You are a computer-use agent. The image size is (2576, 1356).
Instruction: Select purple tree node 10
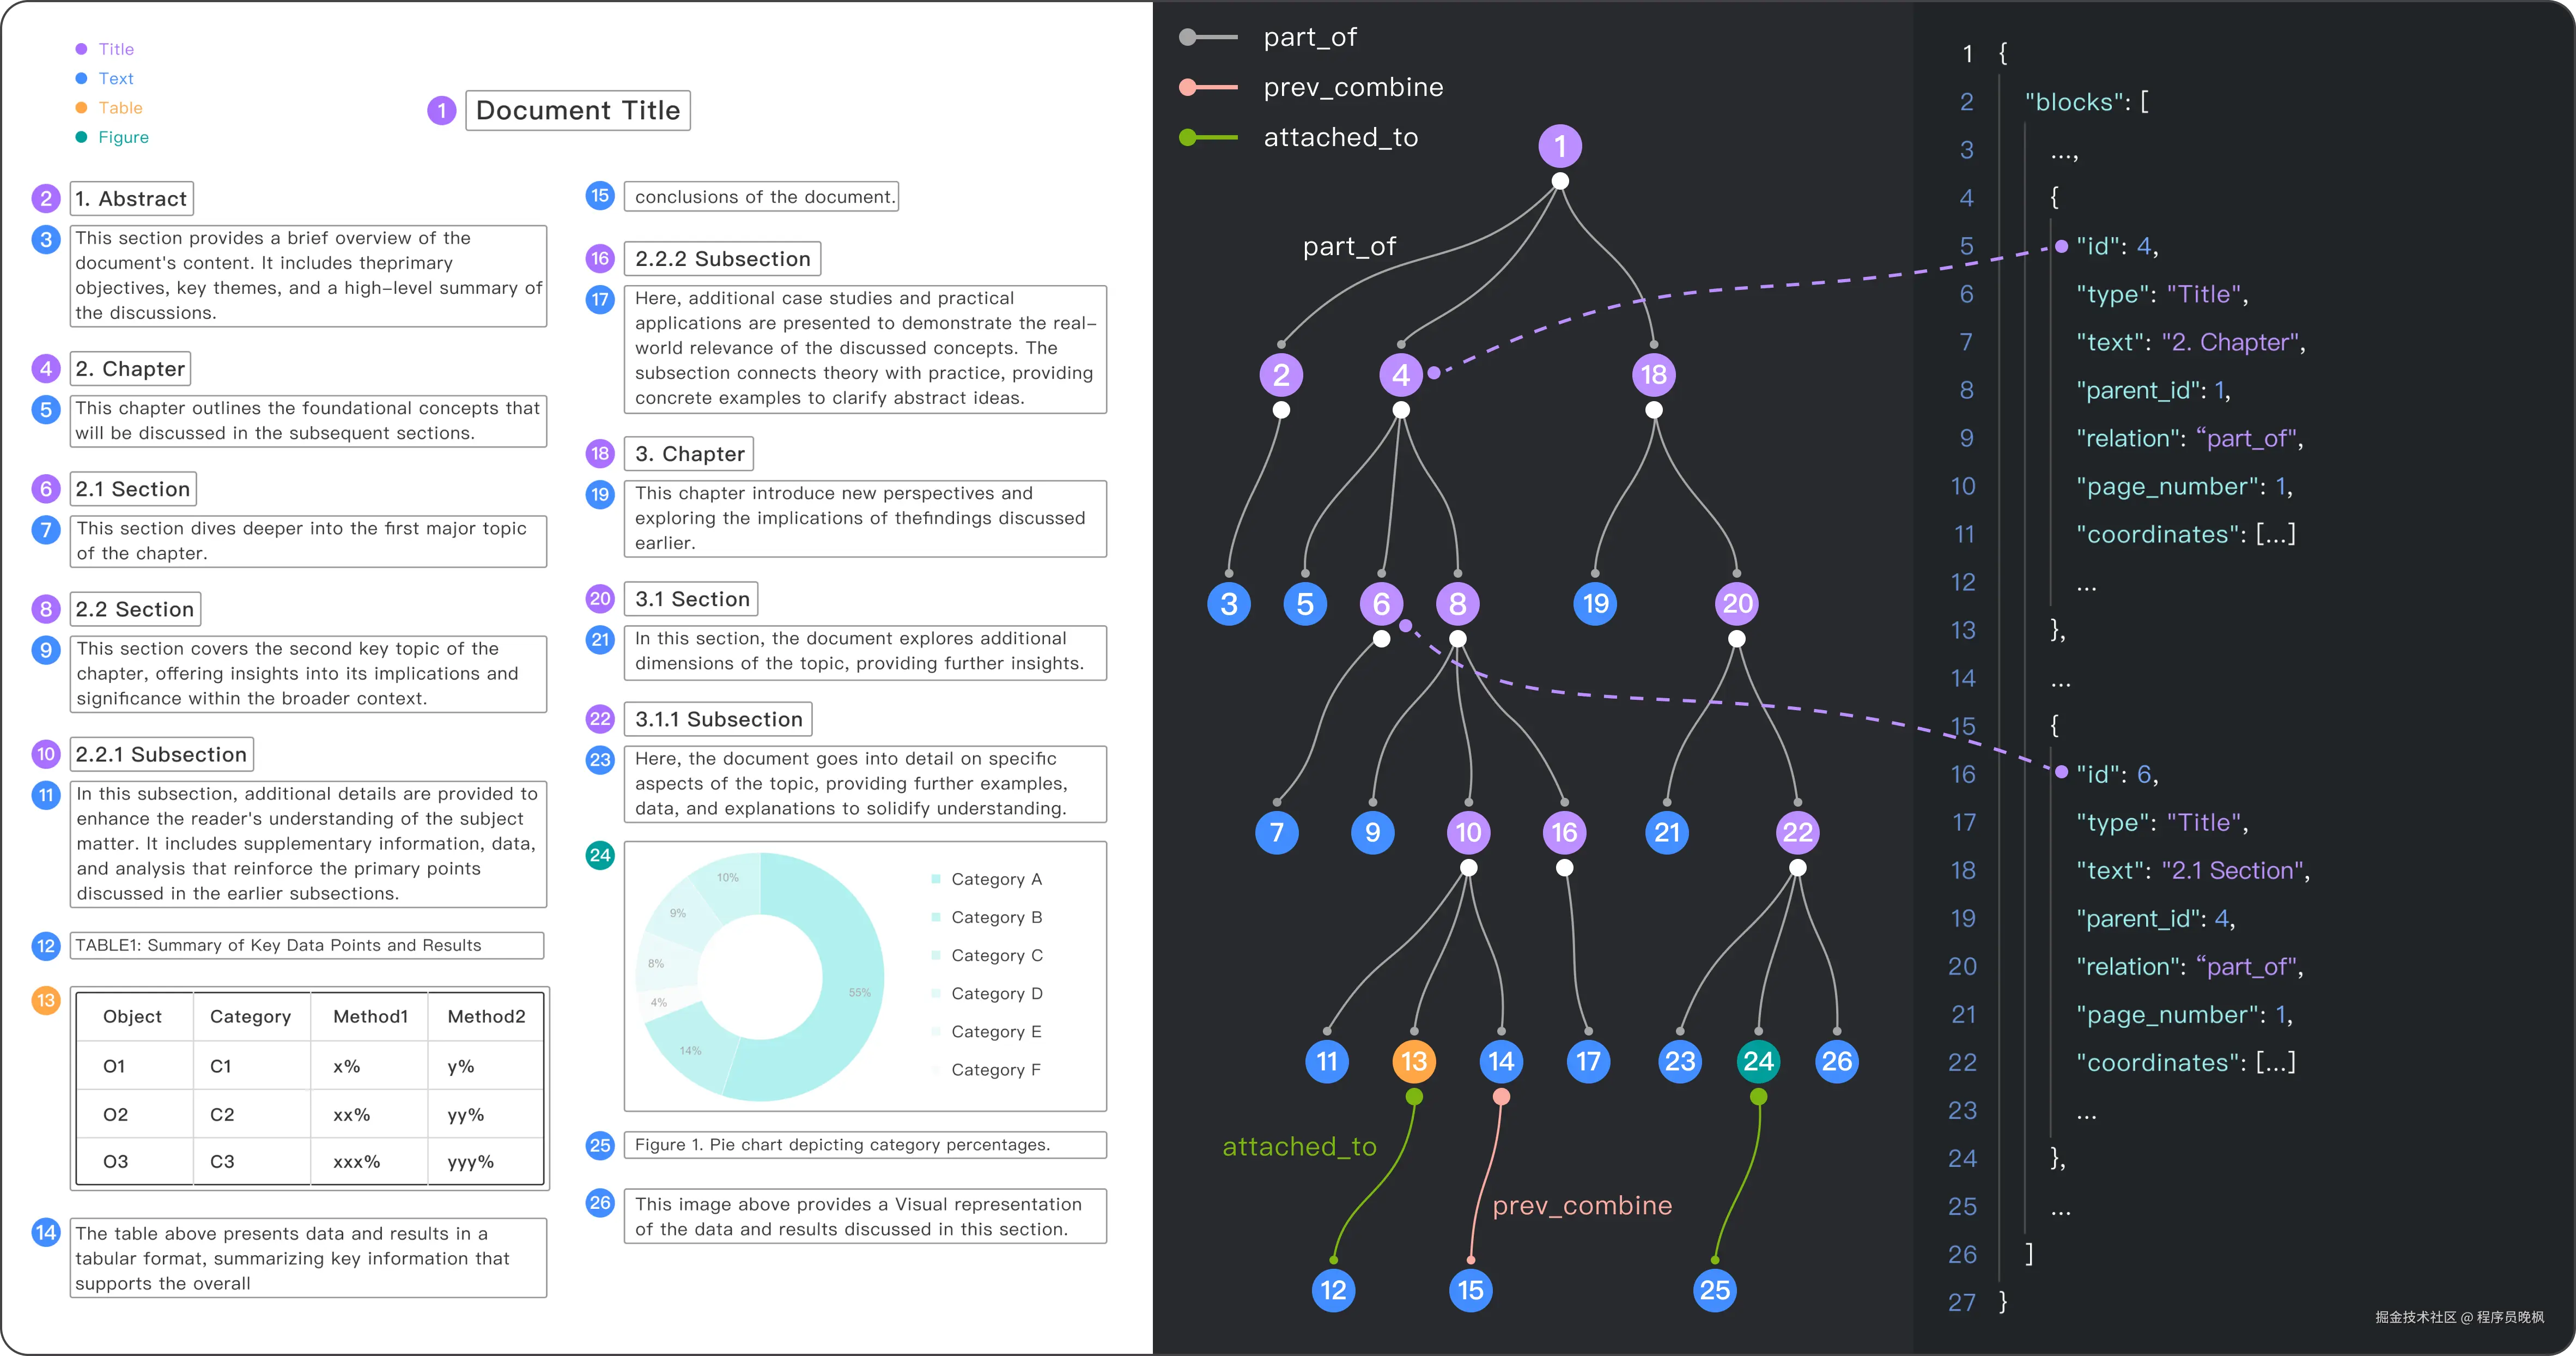click(x=1468, y=832)
